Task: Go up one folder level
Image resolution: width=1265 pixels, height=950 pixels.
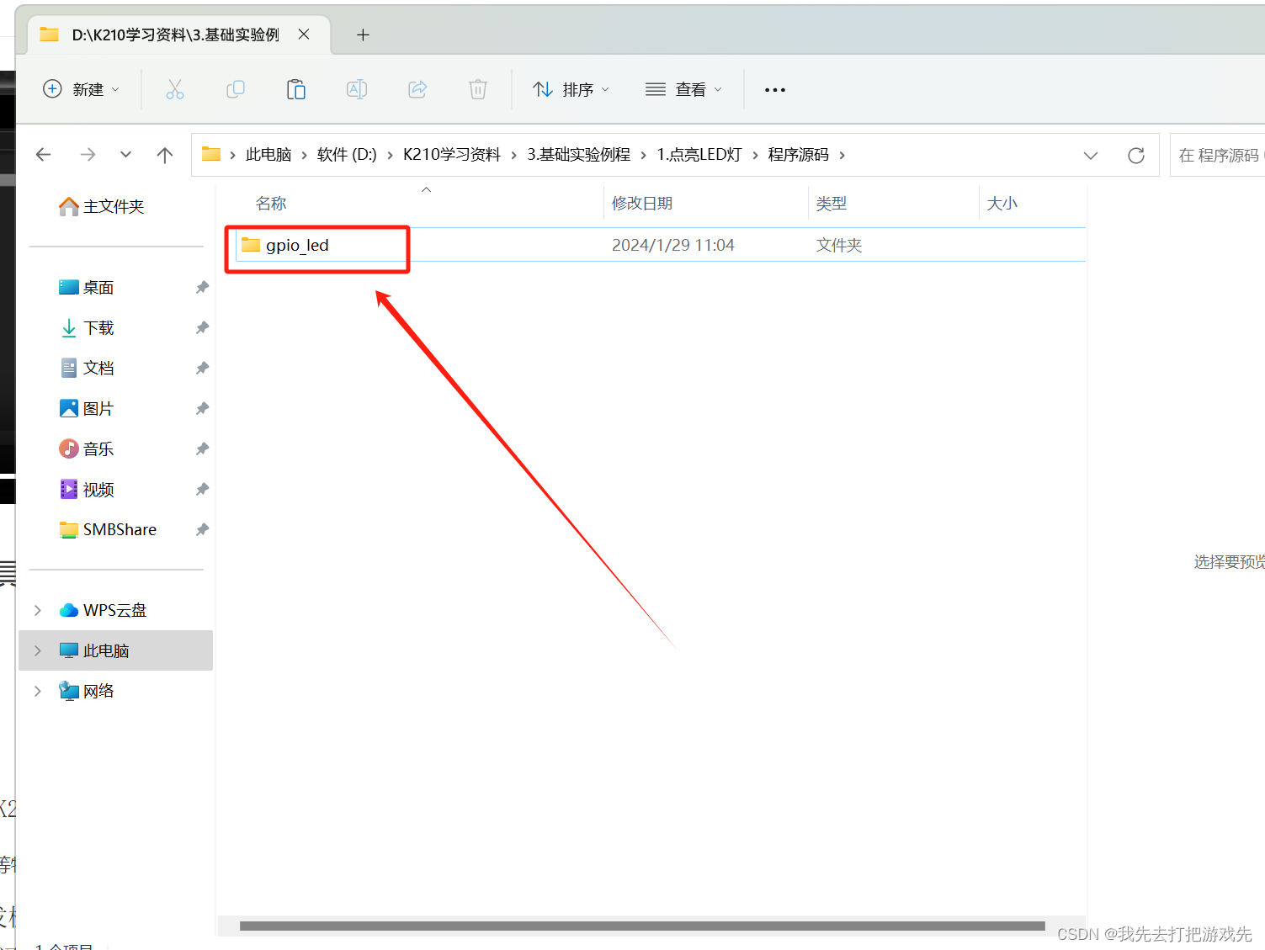Action: click(165, 155)
